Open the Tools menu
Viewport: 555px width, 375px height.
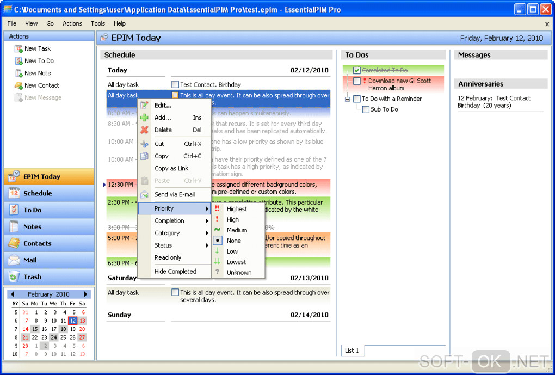pyautogui.click(x=98, y=23)
